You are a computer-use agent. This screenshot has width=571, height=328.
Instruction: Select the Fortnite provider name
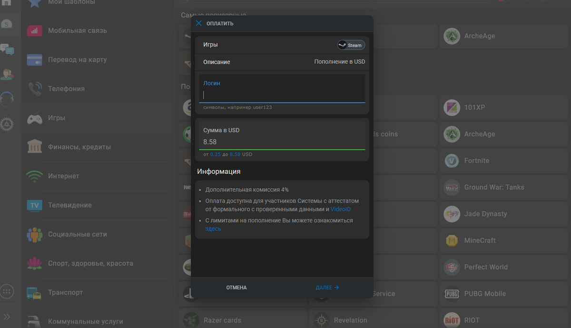[477, 161]
